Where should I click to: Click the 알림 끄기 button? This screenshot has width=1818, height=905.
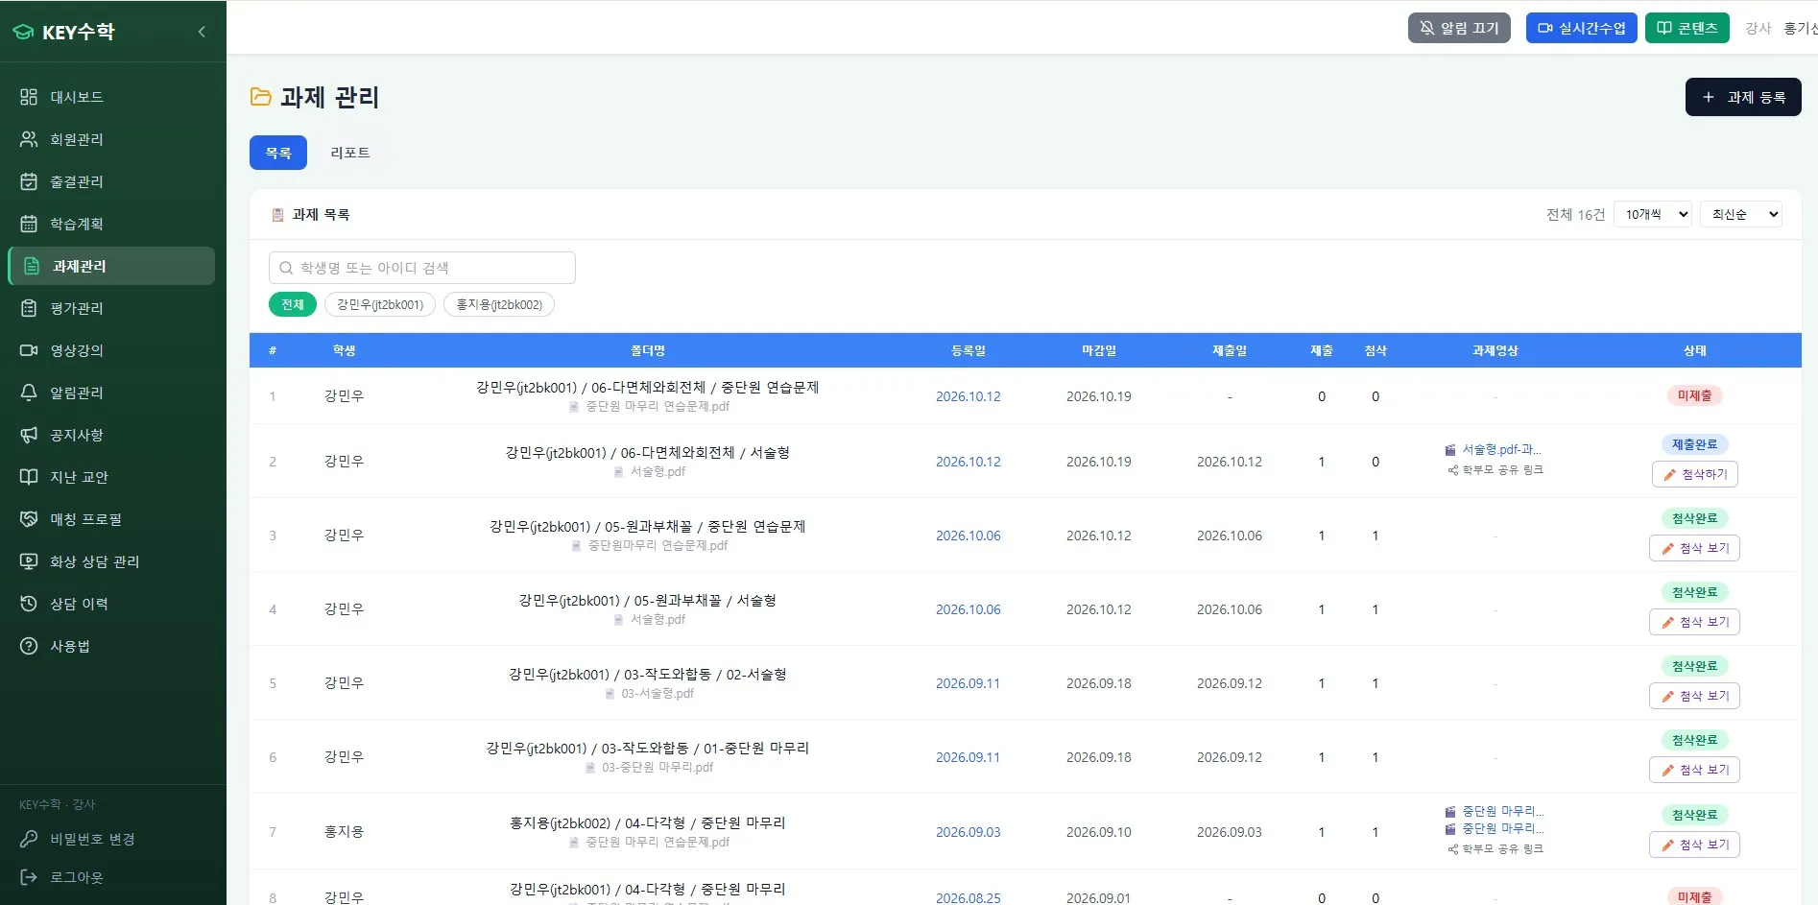[1459, 28]
